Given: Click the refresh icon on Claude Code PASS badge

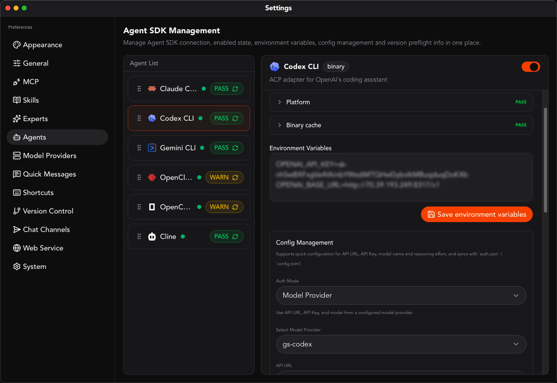Looking at the screenshot, I should (235, 89).
